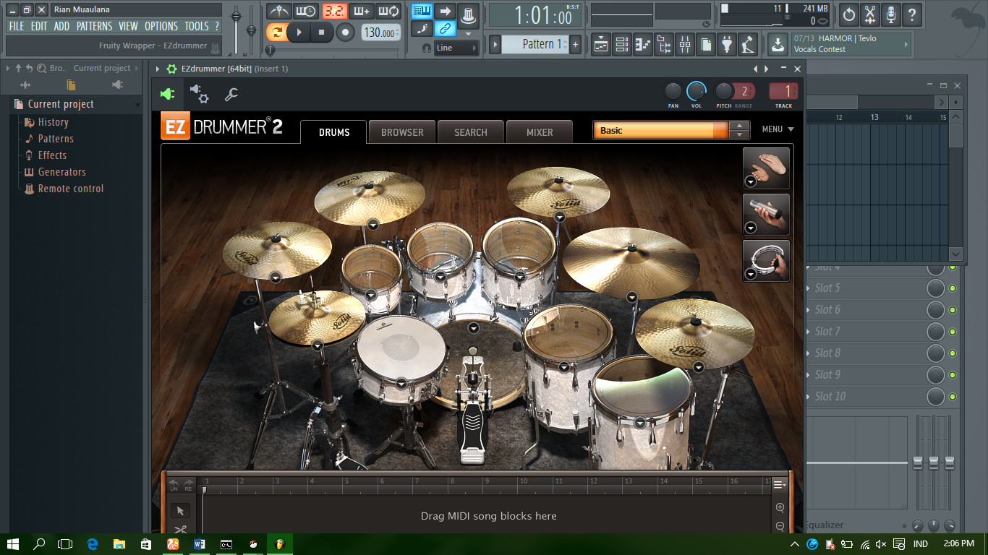The image size is (988, 555).
Task: Click the microphone recording icon
Action: [x=891, y=14]
